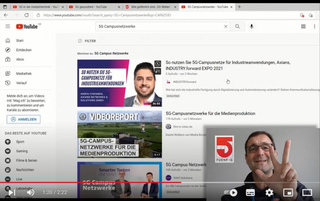The width and height of the screenshot is (320, 201).
Task: Open '5G-Campusnetzwerke für die Medienproduktion' title
Action: point(210,113)
